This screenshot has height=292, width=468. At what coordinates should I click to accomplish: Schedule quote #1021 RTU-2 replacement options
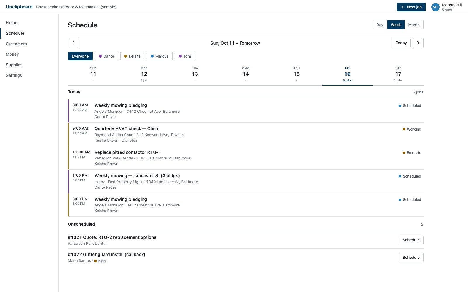click(x=411, y=240)
